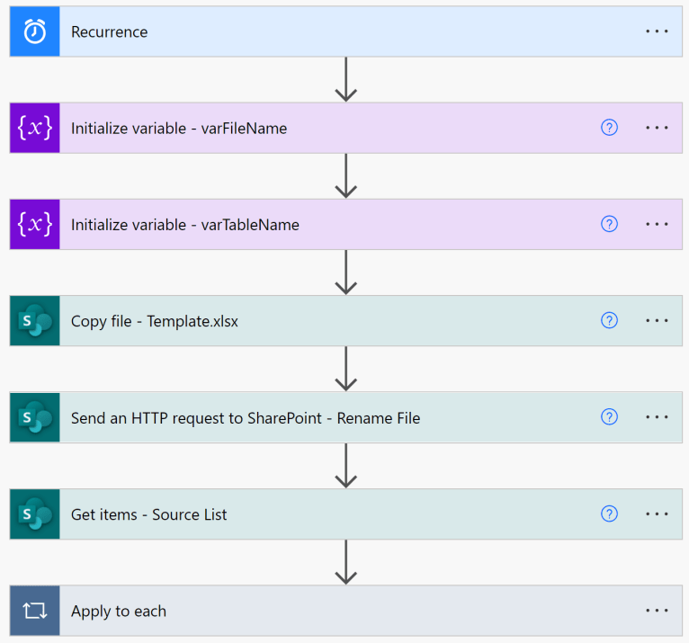Screen dimensions: 689x643
Task: Expand the Copy file - Template.xlsx title
Action: pos(155,321)
